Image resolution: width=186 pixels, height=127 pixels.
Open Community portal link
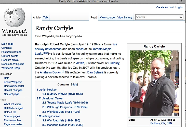pyautogui.click(x=14, y=86)
